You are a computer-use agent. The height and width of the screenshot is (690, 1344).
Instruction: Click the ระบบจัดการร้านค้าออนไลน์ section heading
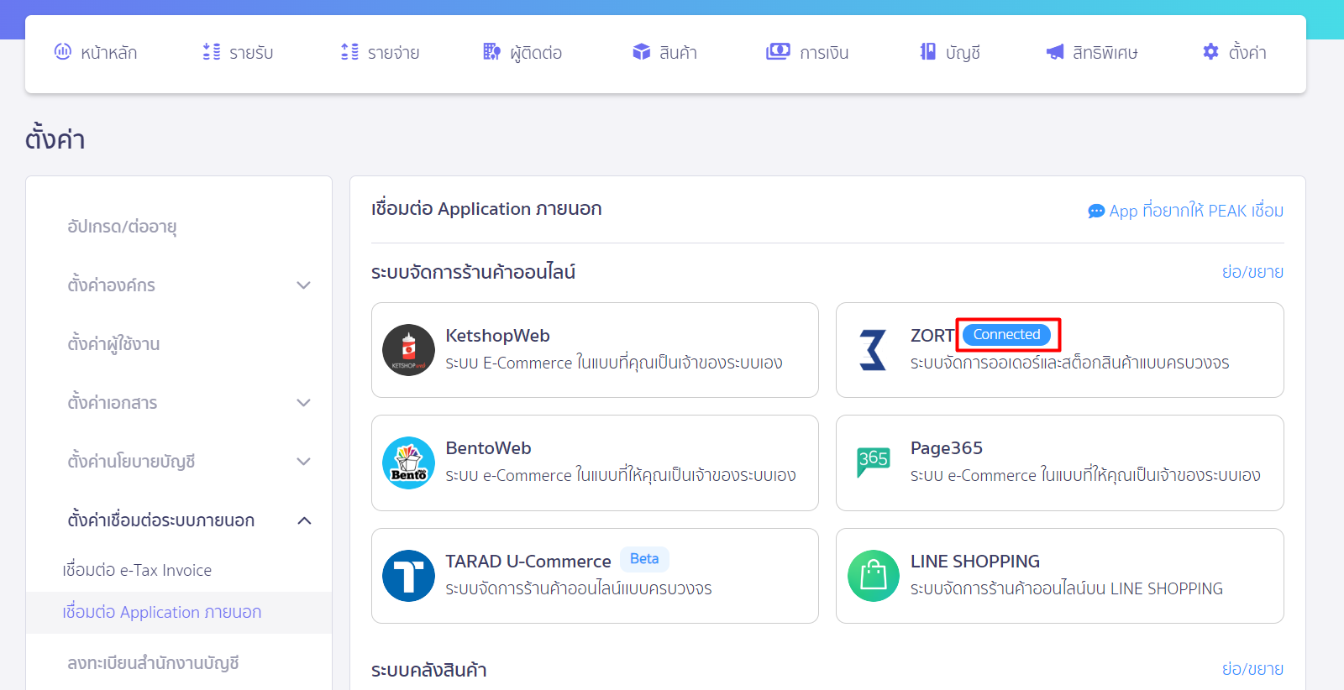(473, 272)
